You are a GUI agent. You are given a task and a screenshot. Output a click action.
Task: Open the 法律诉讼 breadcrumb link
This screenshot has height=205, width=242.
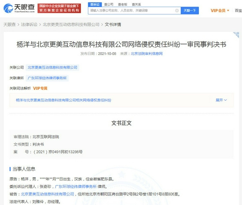29,25
